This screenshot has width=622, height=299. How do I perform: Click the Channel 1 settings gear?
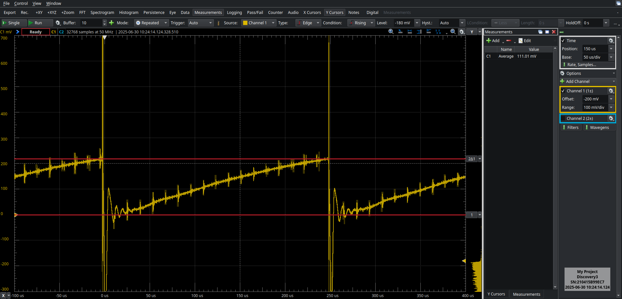point(611,91)
